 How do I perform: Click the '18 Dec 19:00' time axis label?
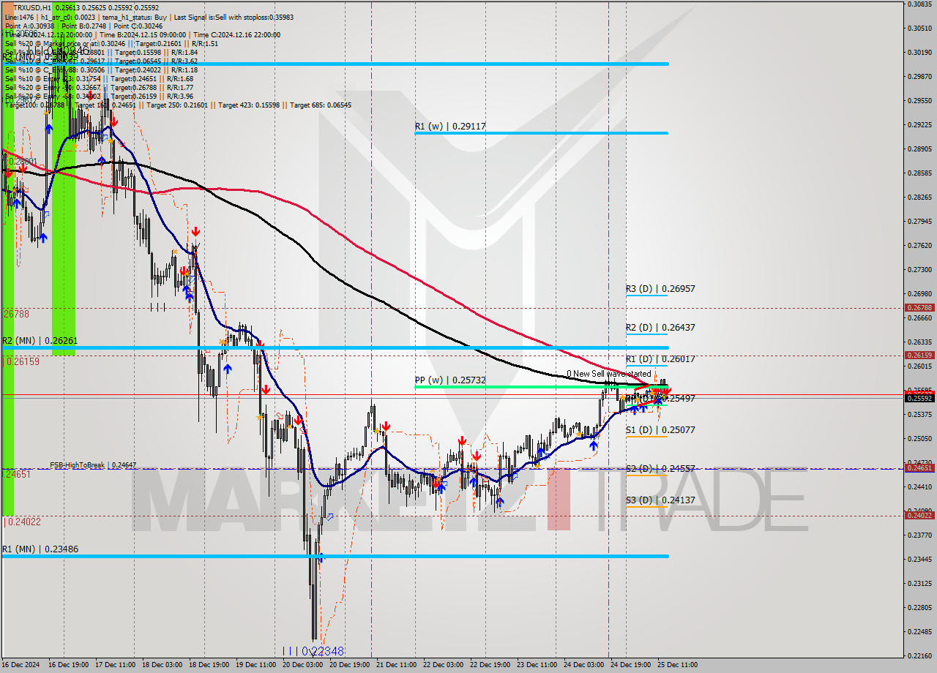[x=209, y=665]
